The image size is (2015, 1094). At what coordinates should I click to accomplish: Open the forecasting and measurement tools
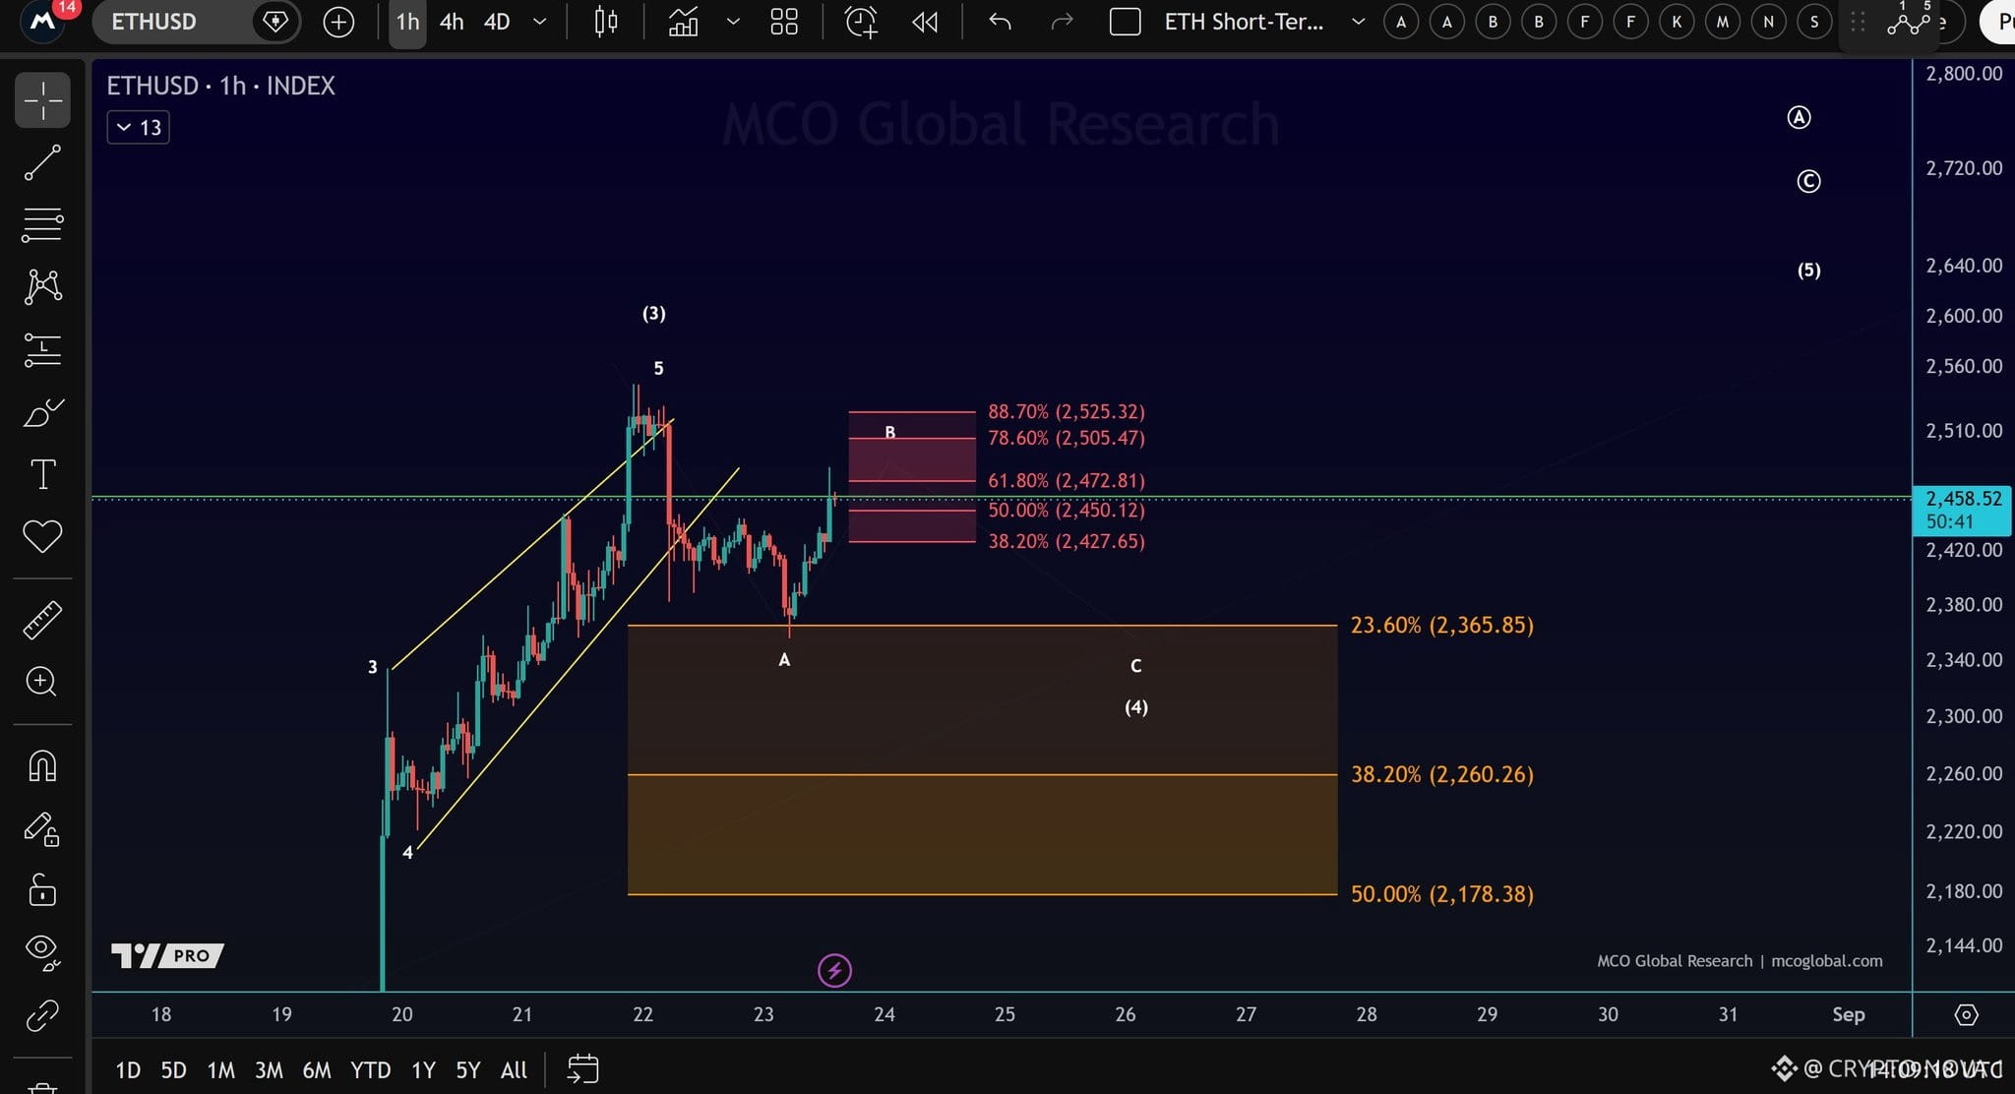pyautogui.click(x=42, y=349)
